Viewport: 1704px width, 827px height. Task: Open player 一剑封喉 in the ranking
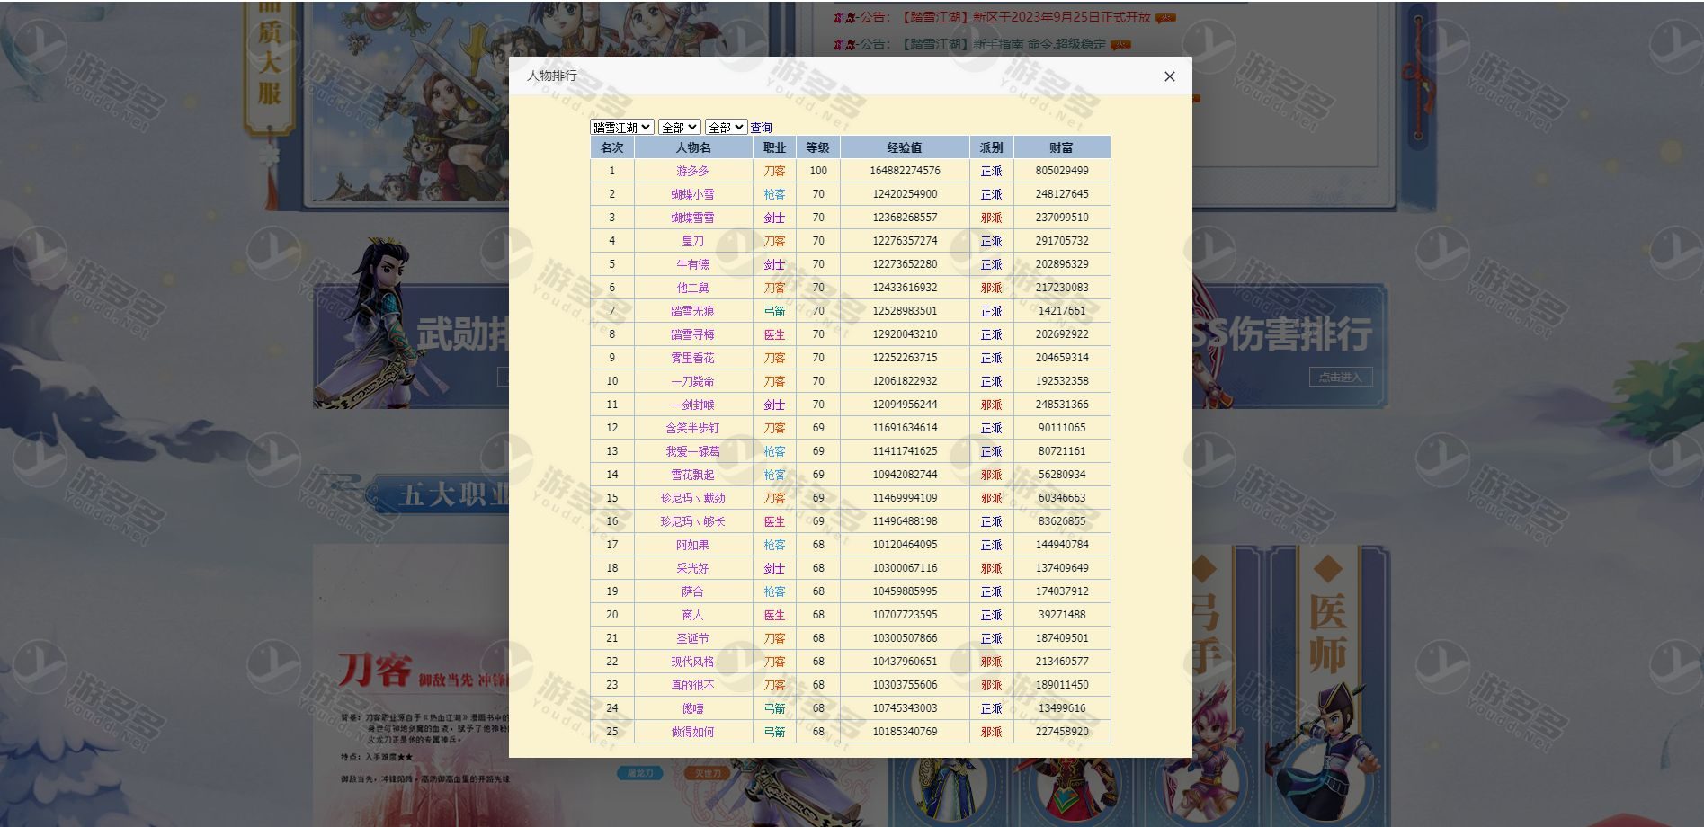point(692,405)
